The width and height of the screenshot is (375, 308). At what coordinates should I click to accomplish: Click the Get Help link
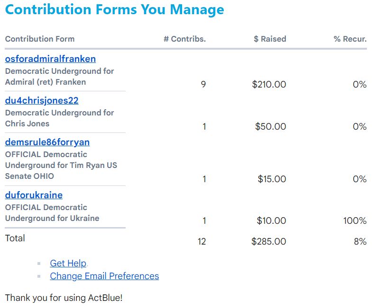(68, 264)
